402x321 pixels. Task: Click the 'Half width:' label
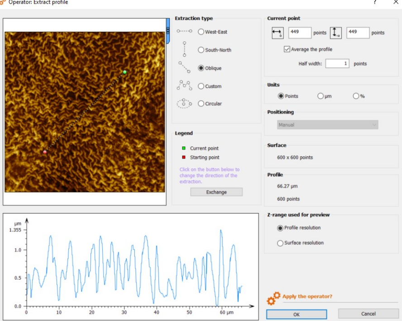click(310, 63)
